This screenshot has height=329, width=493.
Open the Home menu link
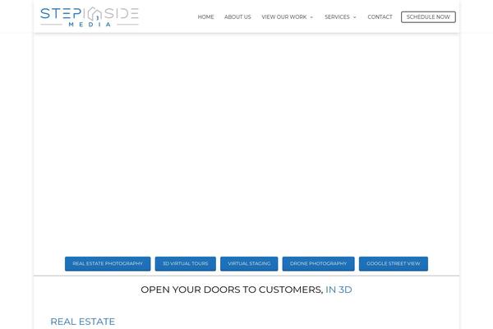pos(205,17)
